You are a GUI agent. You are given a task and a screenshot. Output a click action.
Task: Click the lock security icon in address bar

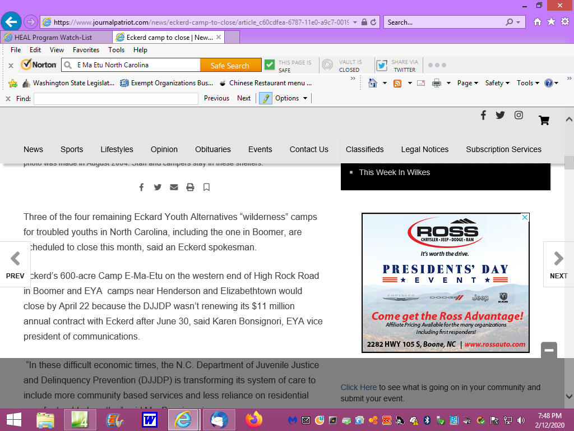coord(364,22)
